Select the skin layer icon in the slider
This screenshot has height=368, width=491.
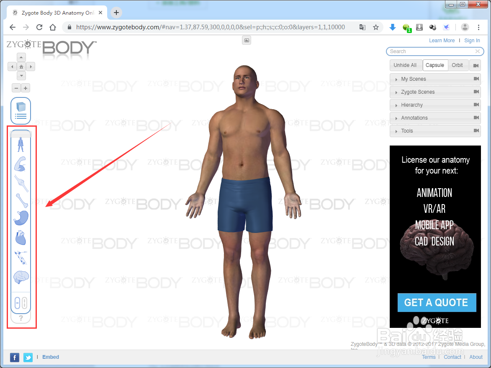point(21,144)
